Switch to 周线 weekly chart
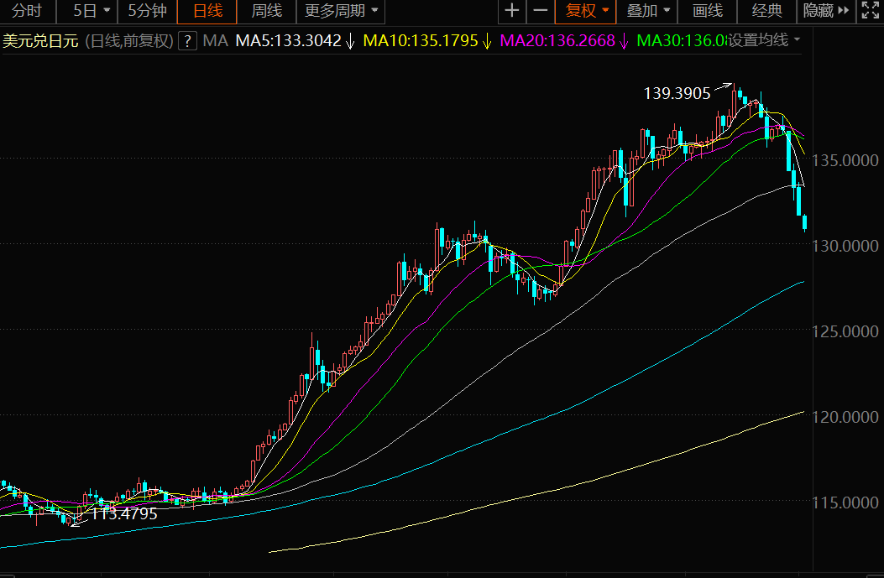 tap(266, 11)
